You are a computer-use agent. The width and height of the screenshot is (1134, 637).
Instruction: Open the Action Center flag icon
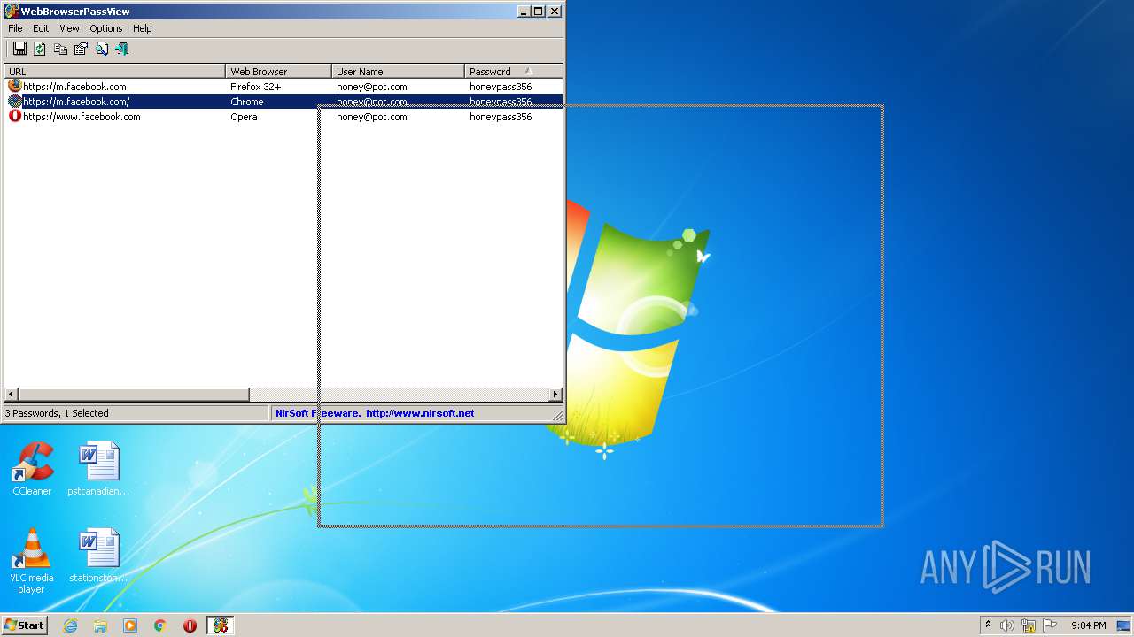pos(1050,625)
